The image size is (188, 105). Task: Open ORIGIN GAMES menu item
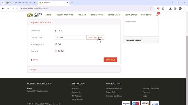coord(97,15)
